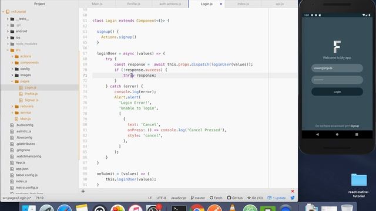Open .watchmanconfig file
This screenshot has height=211, width=376.
click(29, 156)
